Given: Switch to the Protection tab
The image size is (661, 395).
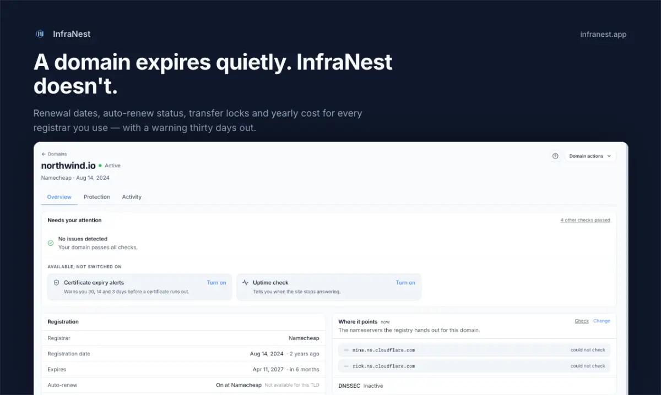Looking at the screenshot, I should [96, 197].
